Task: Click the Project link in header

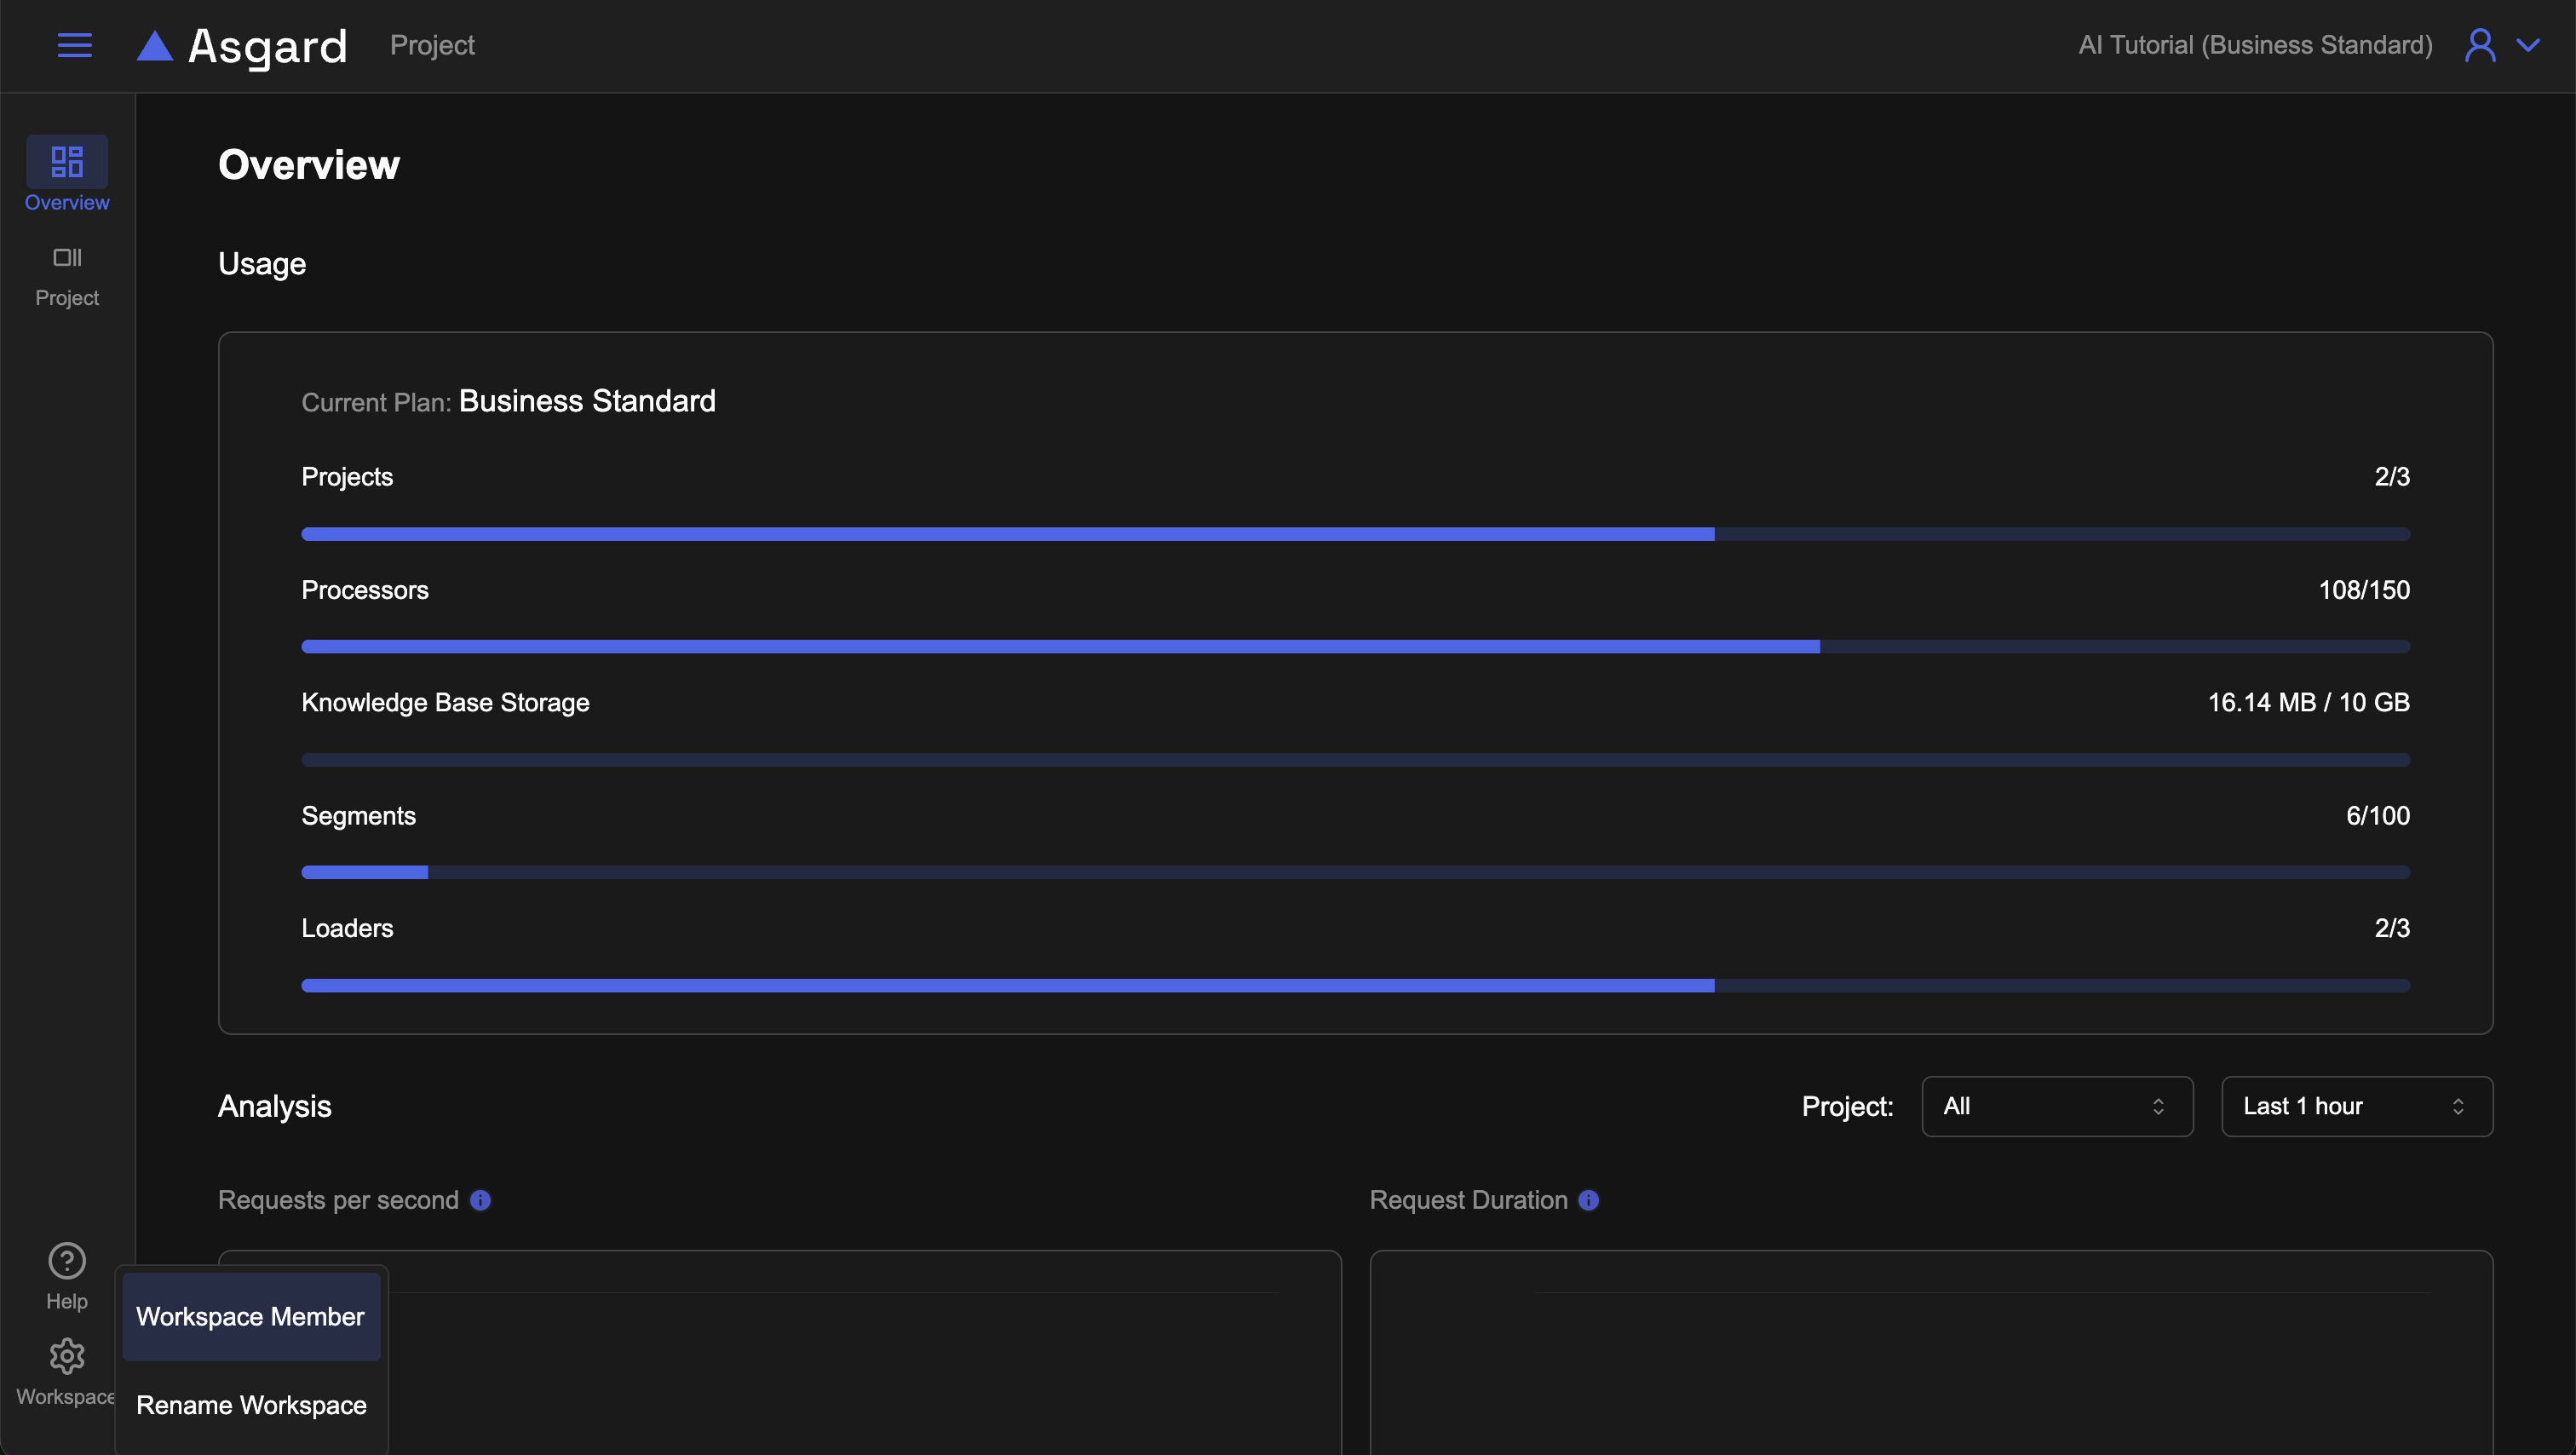Action: coord(432,45)
